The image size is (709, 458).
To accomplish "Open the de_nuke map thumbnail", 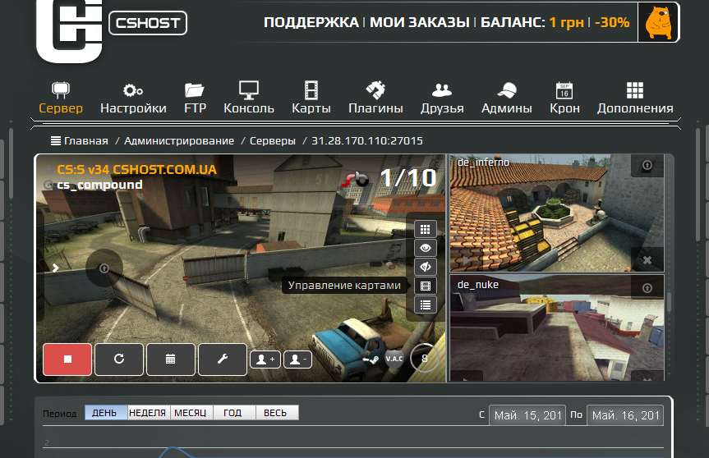I will click(x=557, y=328).
